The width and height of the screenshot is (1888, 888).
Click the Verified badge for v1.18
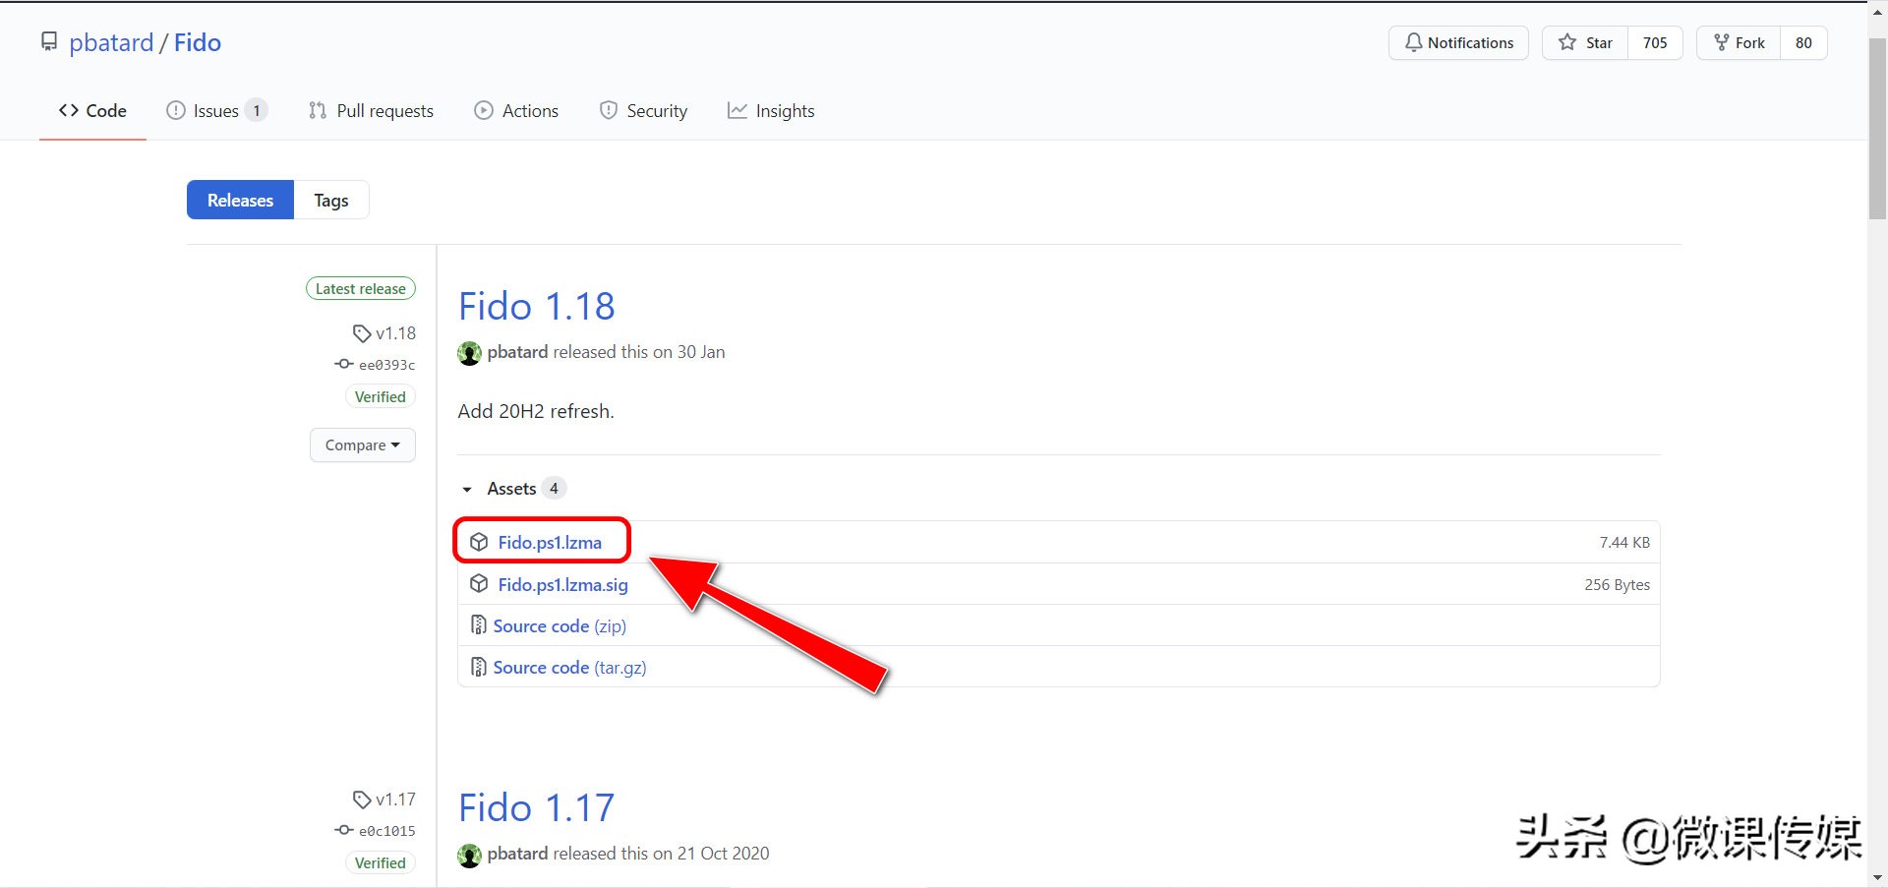[380, 397]
